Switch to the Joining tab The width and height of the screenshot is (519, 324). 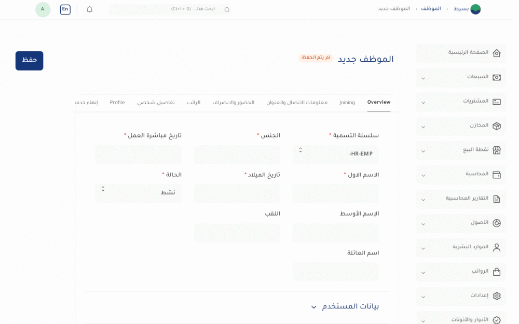[347, 103]
